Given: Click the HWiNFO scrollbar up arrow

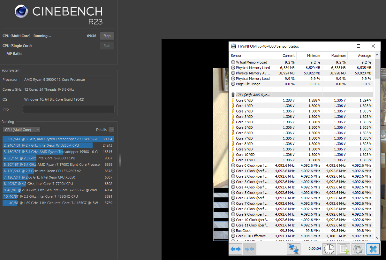Looking at the screenshot, I should [377, 55].
